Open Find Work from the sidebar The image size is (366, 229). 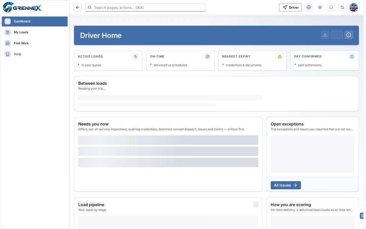pos(35,43)
